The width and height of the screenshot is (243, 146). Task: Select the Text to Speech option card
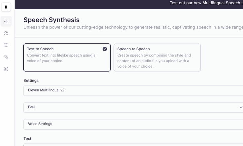click(67, 58)
